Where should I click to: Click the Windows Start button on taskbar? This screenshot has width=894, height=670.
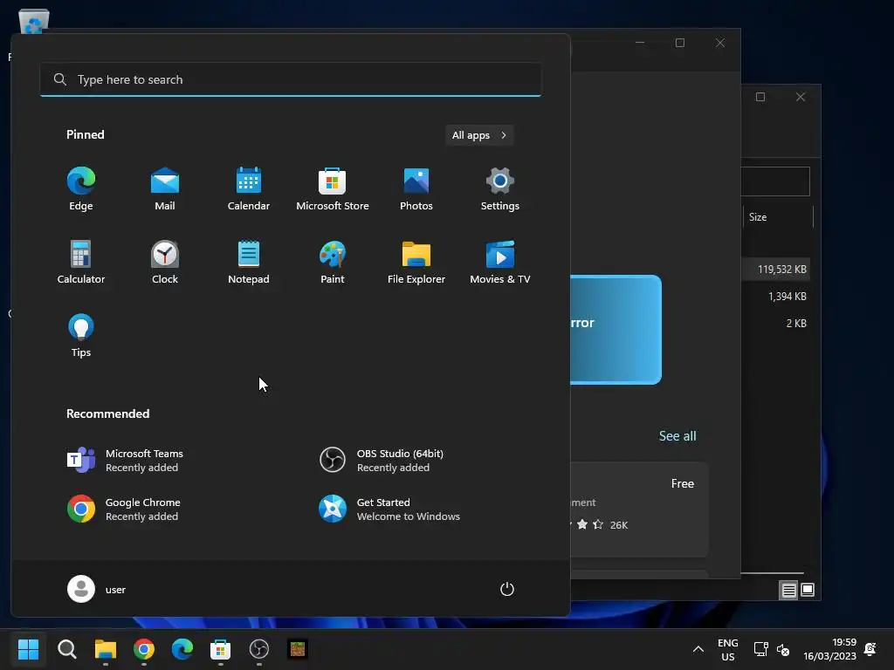coord(28,649)
